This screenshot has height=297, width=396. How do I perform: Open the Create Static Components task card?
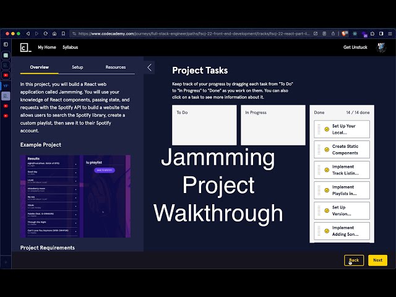point(342,150)
